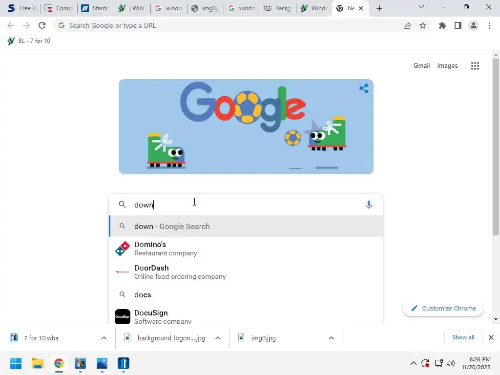The height and width of the screenshot is (375, 500).
Task: Open the Photos app in taskbar
Action: coord(102,363)
